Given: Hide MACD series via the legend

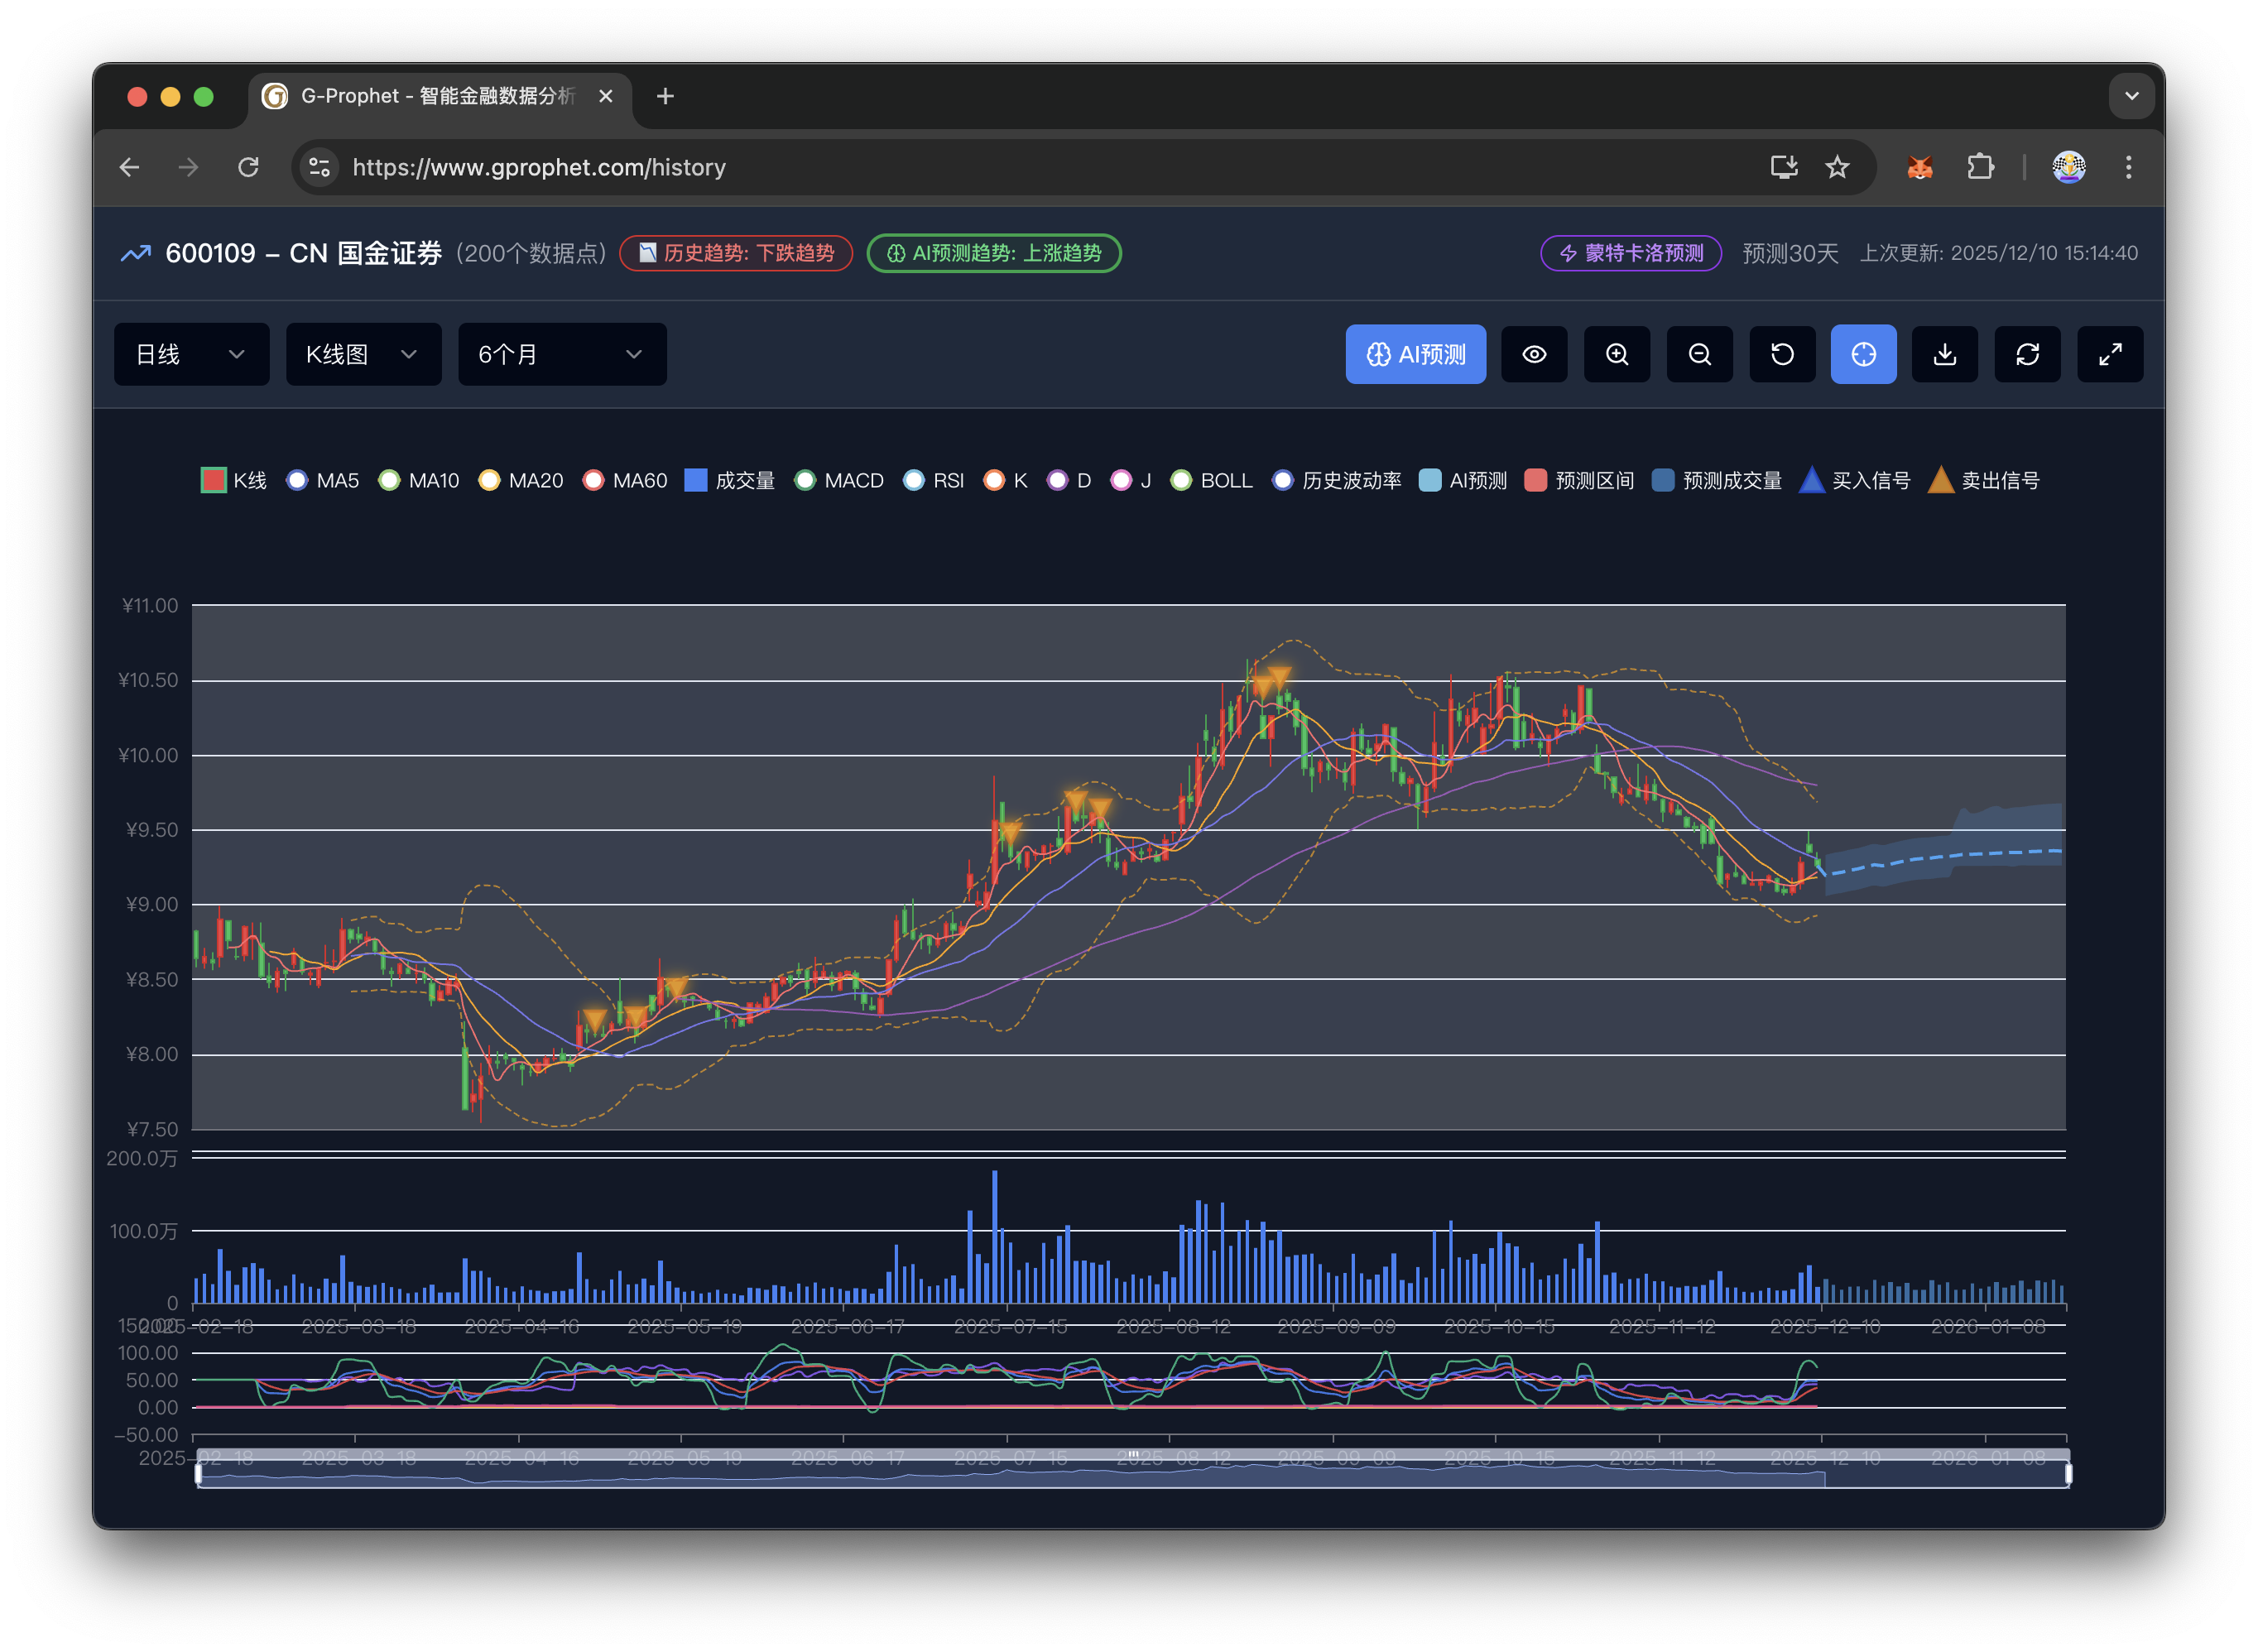Looking at the screenshot, I should coord(840,481).
